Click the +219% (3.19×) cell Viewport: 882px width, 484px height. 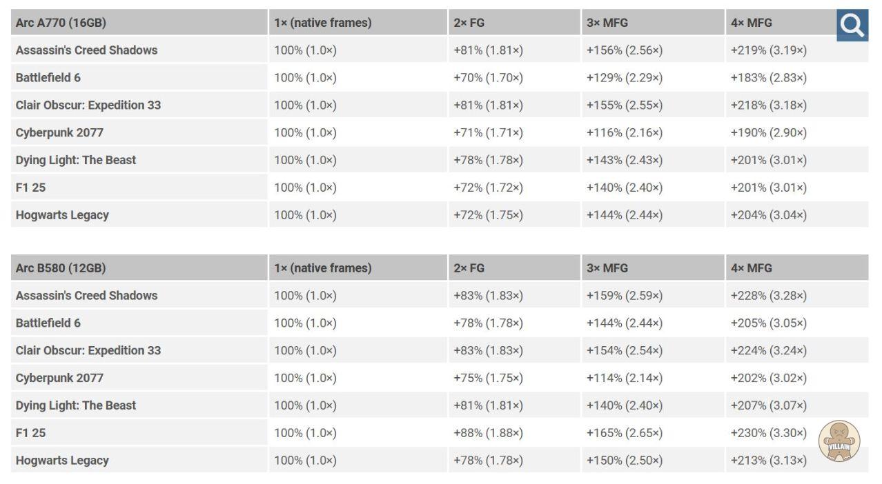click(768, 50)
